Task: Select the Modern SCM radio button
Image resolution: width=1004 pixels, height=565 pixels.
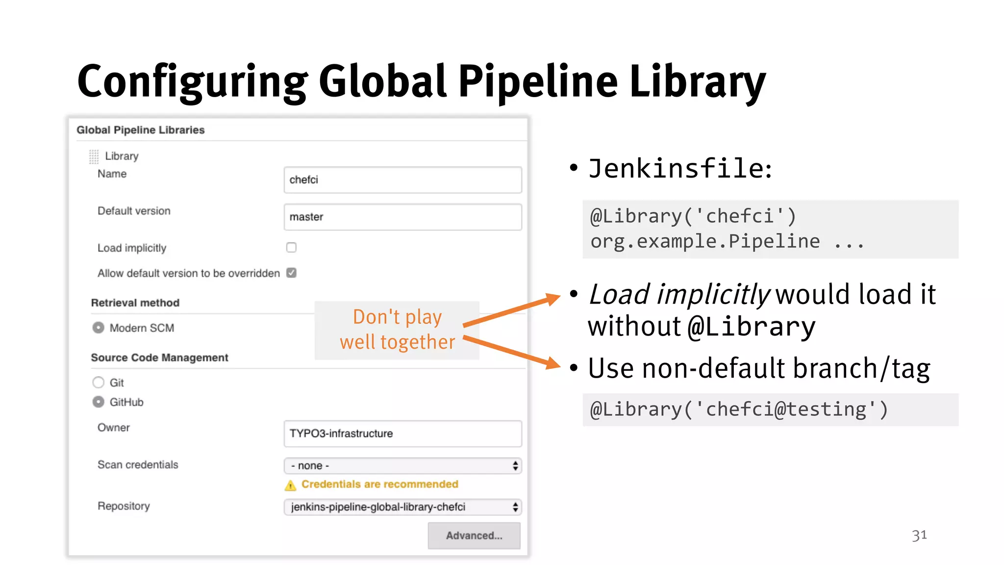Action: click(x=99, y=328)
